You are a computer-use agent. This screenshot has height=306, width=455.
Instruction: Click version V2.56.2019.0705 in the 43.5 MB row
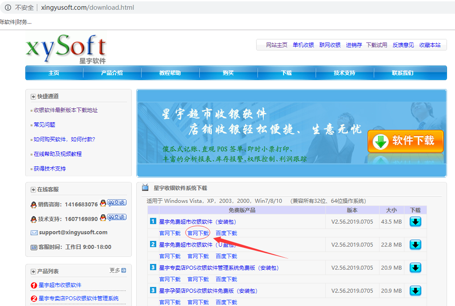pos(352,222)
